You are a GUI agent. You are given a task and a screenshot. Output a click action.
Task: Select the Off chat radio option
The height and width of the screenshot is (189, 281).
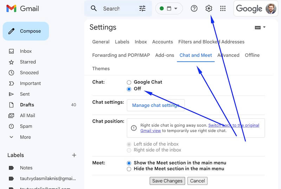tap(129, 89)
